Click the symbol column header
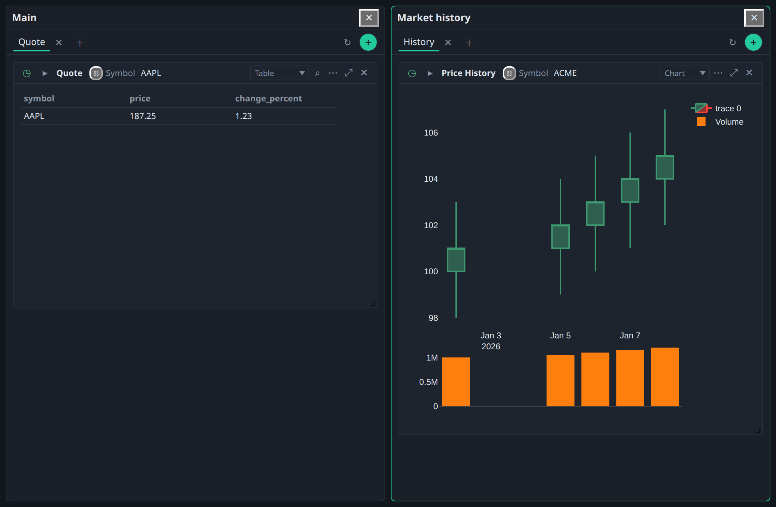This screenshot has height=507, width=776. click(x=39, y=99)
